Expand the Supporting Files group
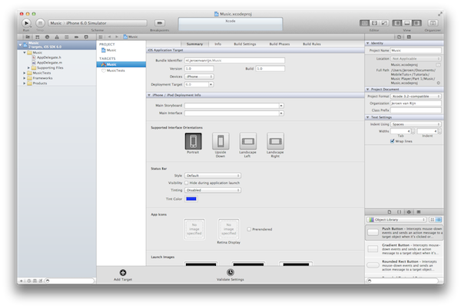Image resolution: width=461 pixels, height=308 pixels. coord(29,67)
